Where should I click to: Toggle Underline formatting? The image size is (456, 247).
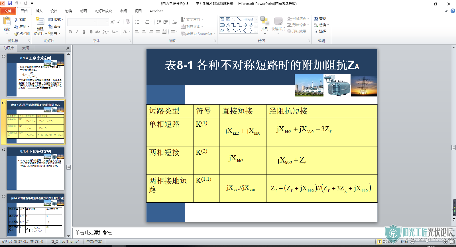click(84, 32)
